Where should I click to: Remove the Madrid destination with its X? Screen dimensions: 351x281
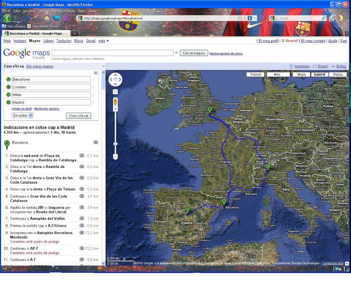pyautogui.click(x=93, y=103)
